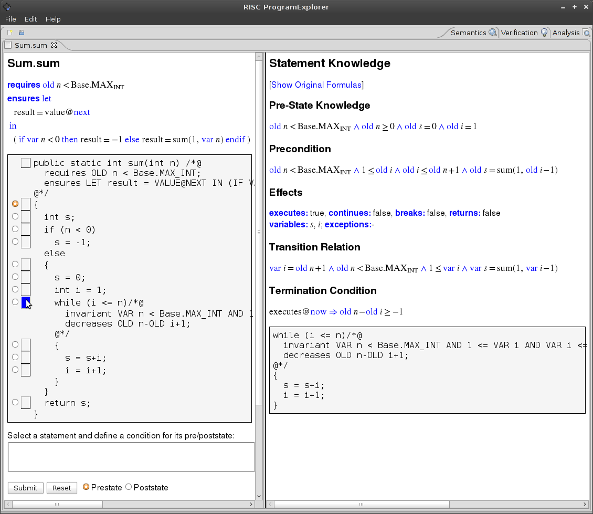Click the new file toolbar icon
This screenshot has width=593, height=514.
pyautogui.click(x=9, y=33)
